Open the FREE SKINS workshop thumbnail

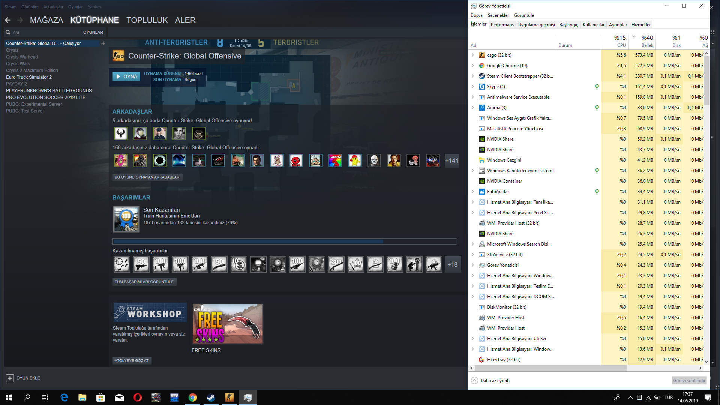tap(228, 324)
